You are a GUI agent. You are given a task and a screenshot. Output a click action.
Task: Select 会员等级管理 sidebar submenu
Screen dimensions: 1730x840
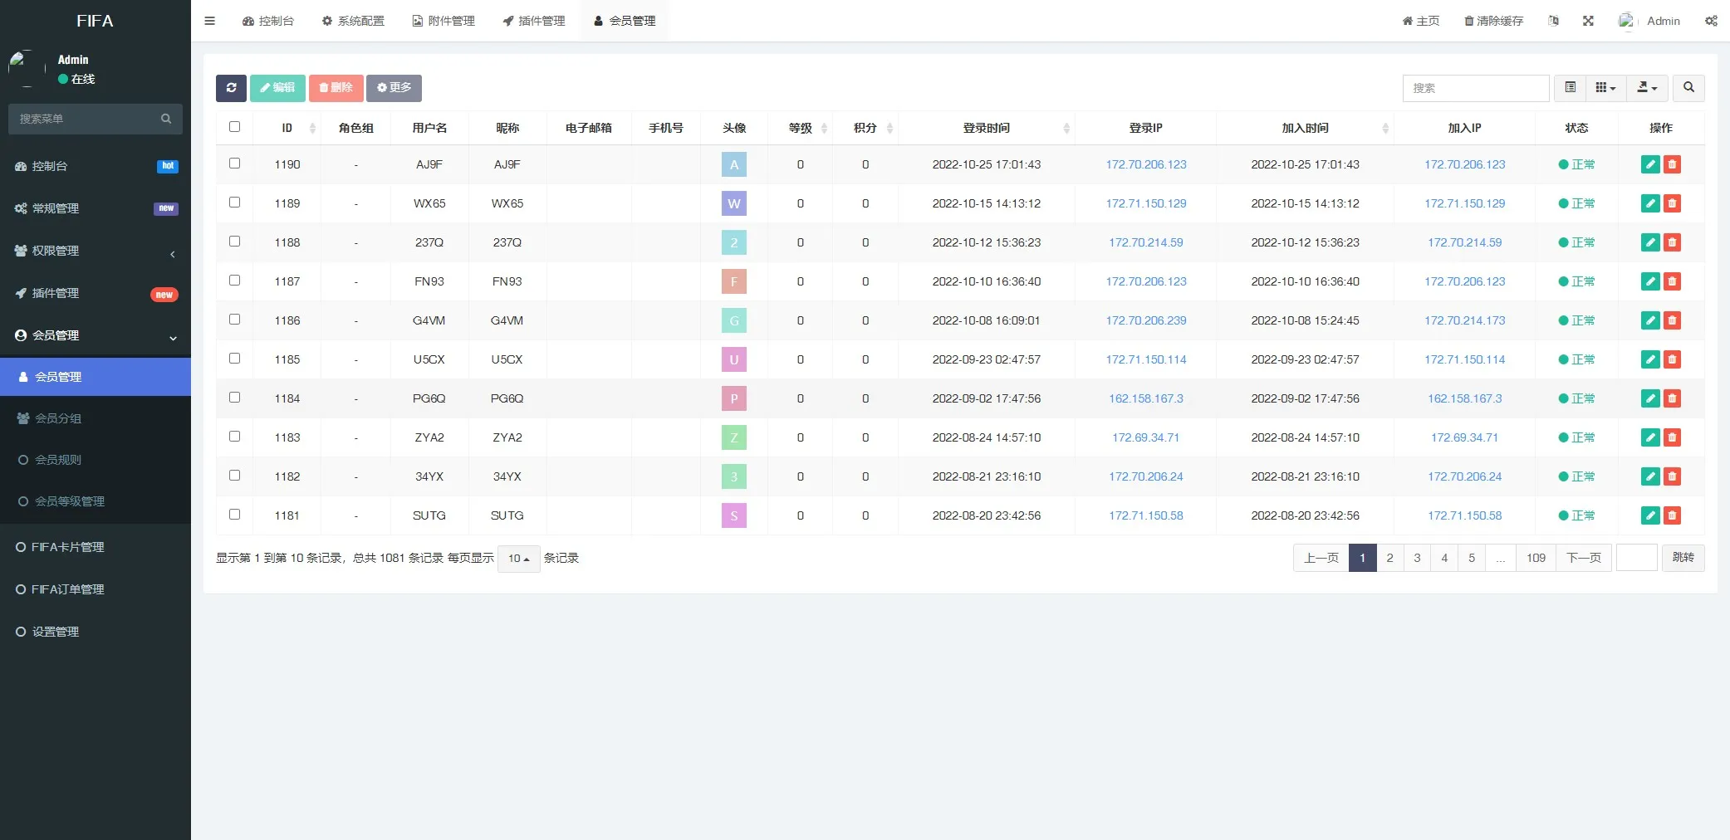tap(96, 501)
